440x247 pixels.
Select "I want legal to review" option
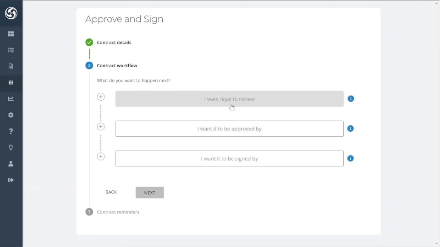(229, 99)
